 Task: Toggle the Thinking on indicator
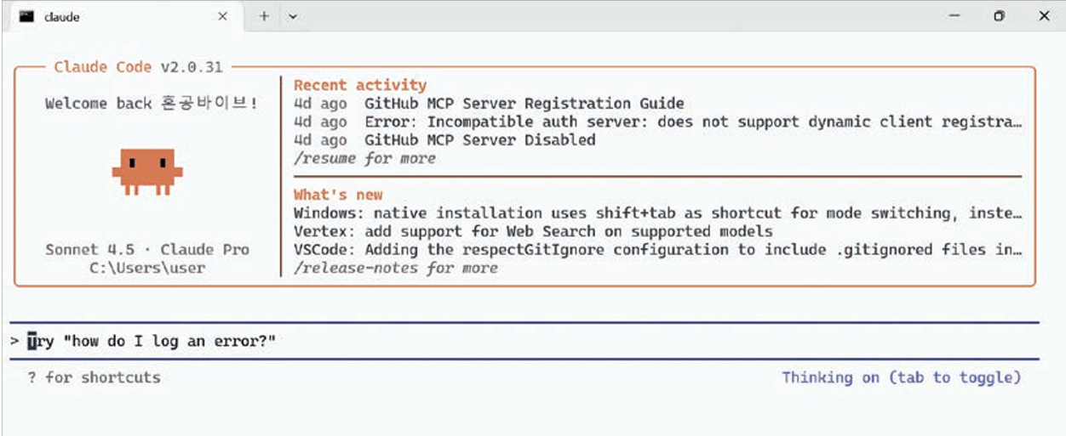pyautogui.click(x=901, y=377)
